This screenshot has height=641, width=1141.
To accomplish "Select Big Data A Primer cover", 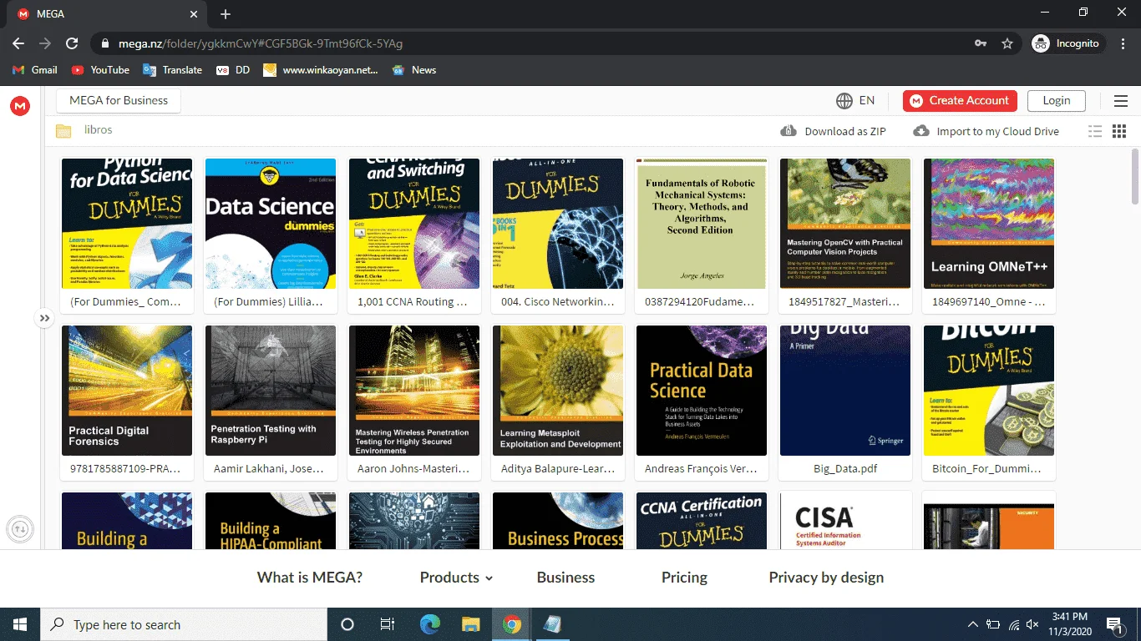I will click(845, 391).
